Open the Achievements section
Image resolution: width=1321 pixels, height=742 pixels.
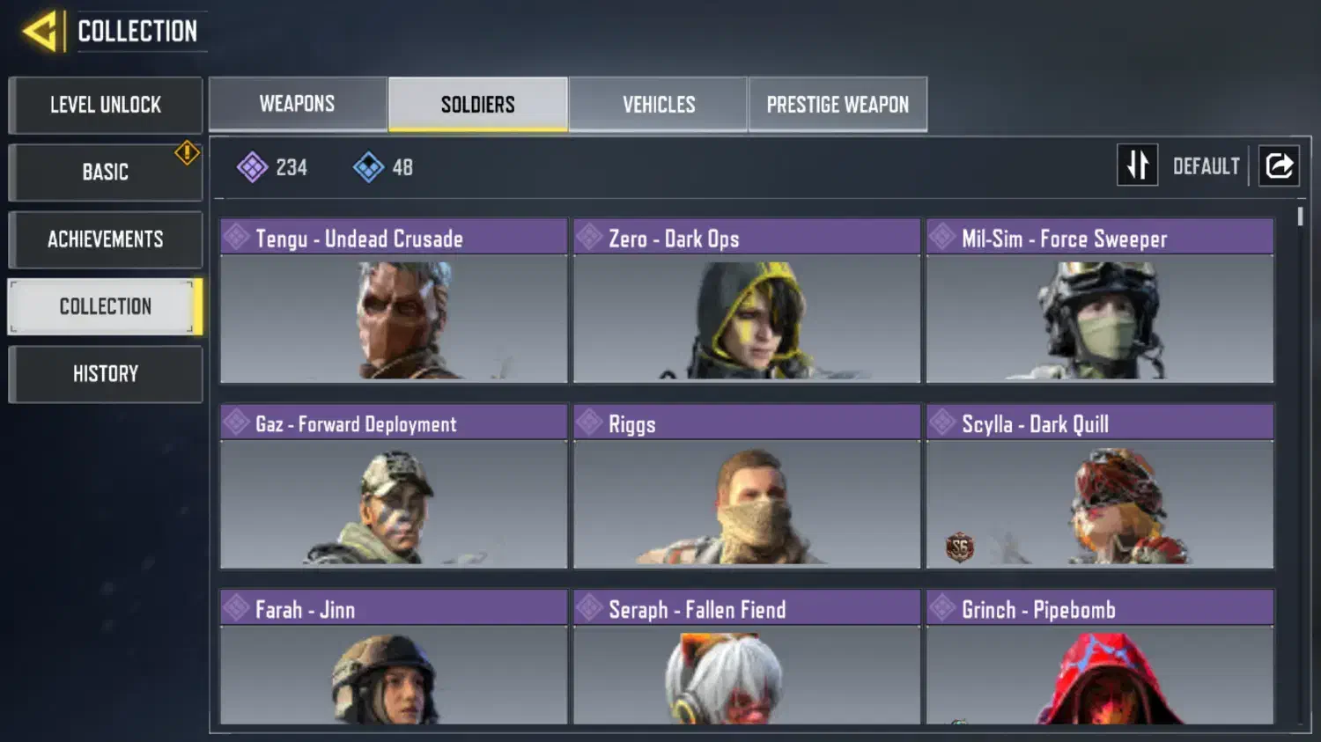click(x=106, y=239)
